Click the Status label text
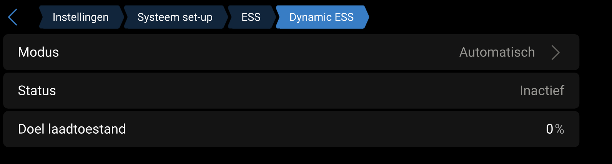This screenshot has width=612, height=164. tap(37, 91)
